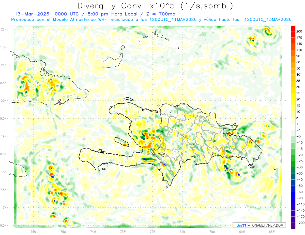This screenshot has width=305, height=235.
Task: Click the Great Inagua island outline north of Haiti
Action: point(112,61)
